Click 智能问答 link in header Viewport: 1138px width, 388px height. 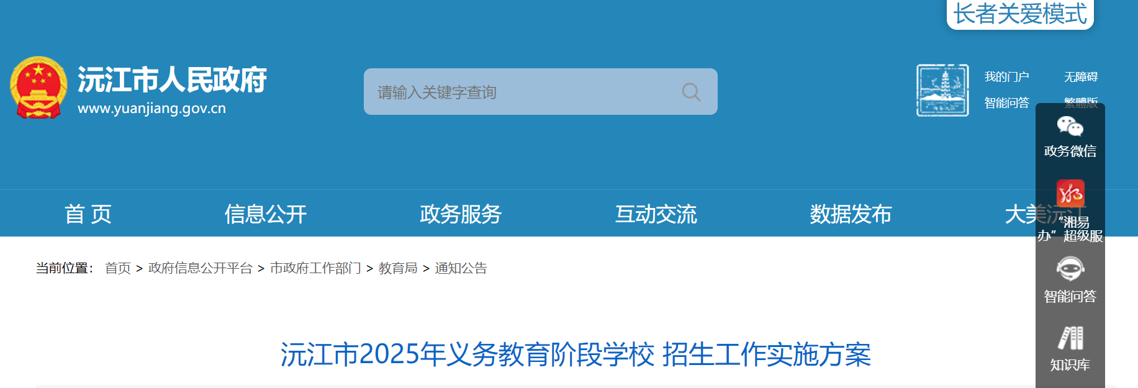click(1006, 102)
